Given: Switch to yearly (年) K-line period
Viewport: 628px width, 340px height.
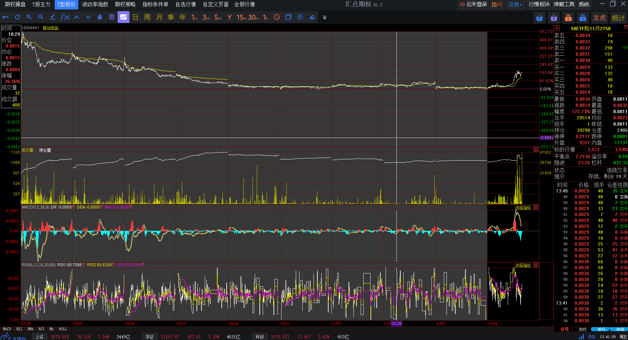Looking at the screenshot, I should click(x=182, y=17).
